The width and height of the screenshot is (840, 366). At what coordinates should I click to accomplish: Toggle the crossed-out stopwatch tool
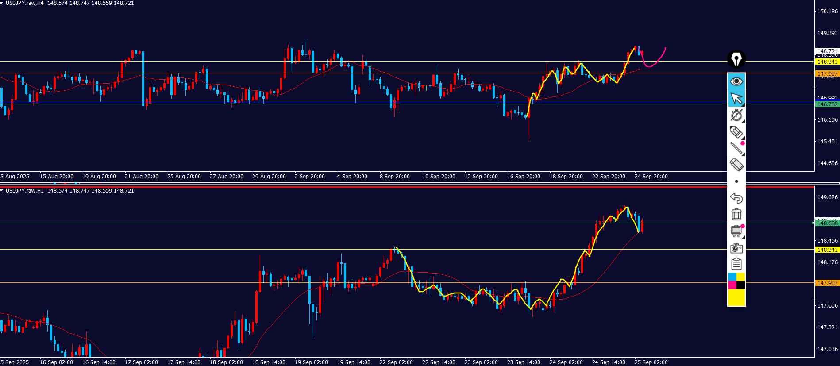(736, 115)
